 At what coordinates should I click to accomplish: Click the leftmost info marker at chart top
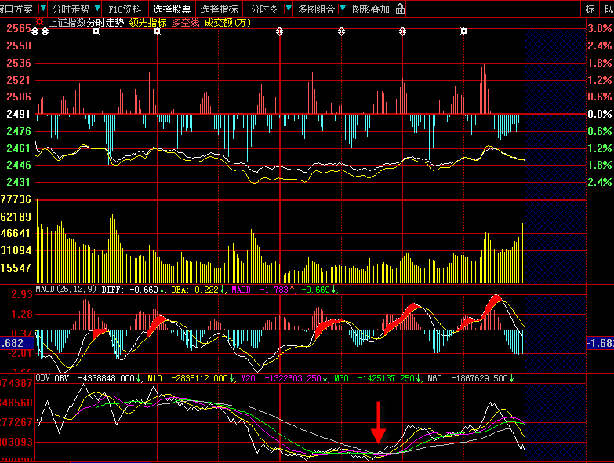pyautogui.click(x=35, y=31)
